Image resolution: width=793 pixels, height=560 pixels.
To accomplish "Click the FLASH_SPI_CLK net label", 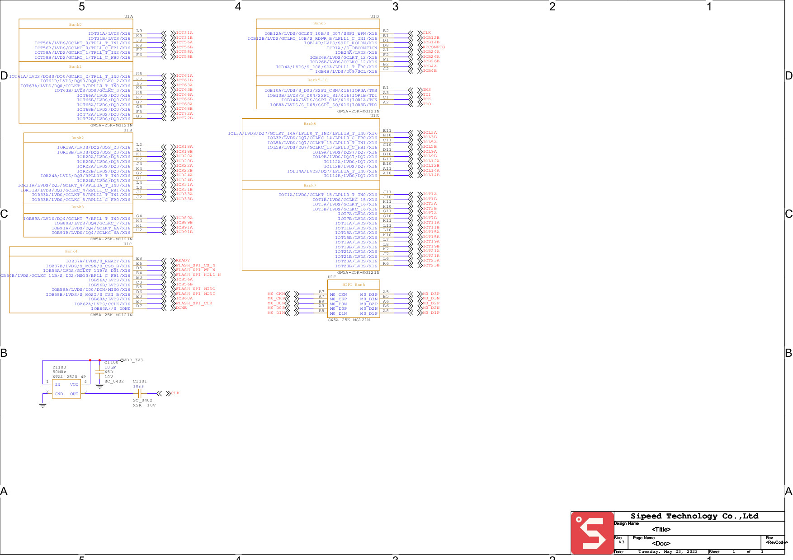I will pyautogui.click(x=194, y=303).
